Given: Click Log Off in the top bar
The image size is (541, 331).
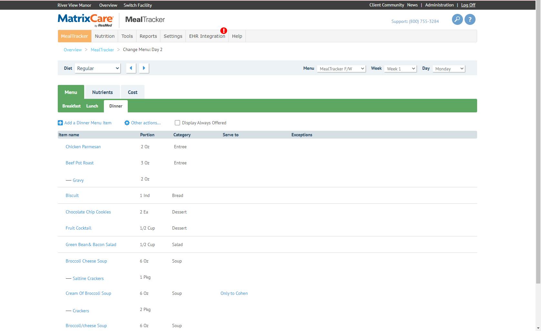Looking at the screenshot, I should 468,5.
